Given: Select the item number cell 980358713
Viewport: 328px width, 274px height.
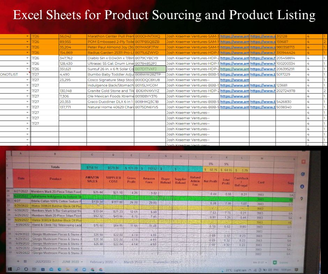Looking at the screenshot, I should [291, 47].
